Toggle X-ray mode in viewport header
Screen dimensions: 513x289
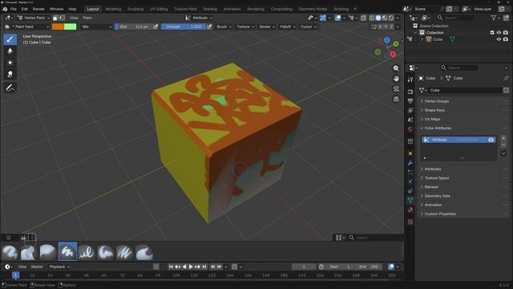pos(363,18)
